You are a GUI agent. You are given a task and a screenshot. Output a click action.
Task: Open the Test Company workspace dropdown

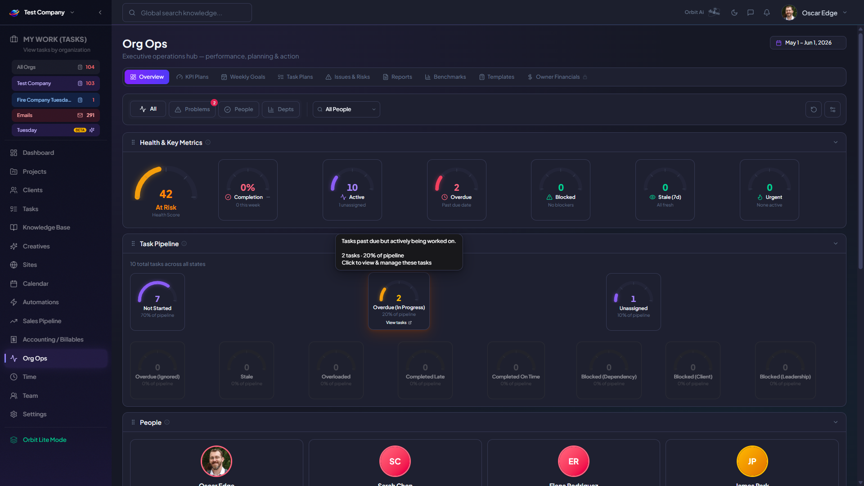pos(42,13)
